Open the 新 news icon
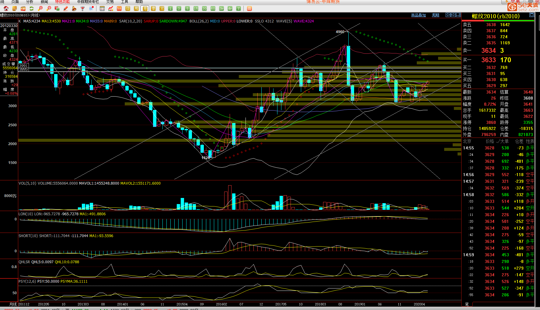Image resolution: width=540 pixels, height=310 pixels. point(91,9)
